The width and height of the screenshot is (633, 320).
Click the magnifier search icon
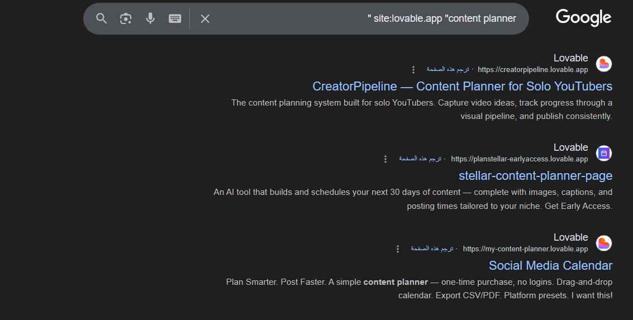pyautogui.click(x=101, y=18)
